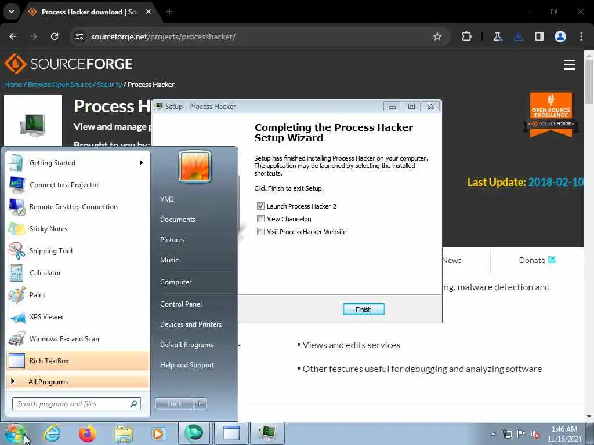Open Chrome Labs flask icon
The image size is (594, 445).
(497, 37)
